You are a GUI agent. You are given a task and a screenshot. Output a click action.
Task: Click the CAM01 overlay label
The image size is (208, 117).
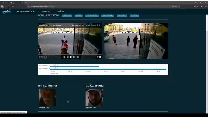point(111,58)
